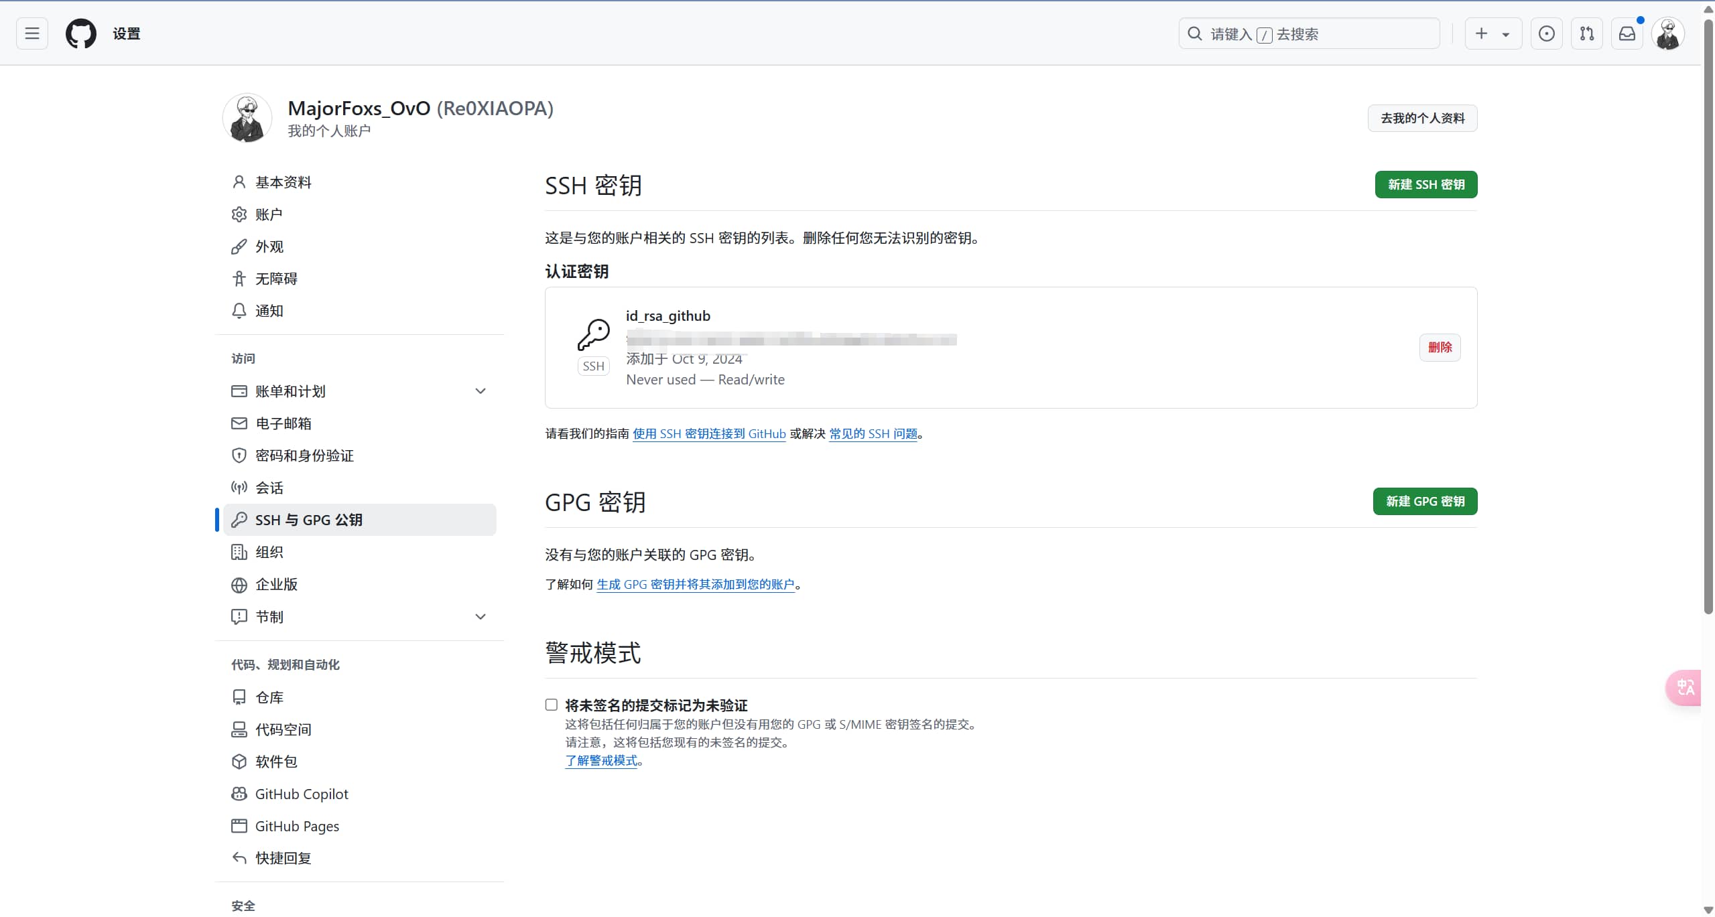Open 无障碍 accessibility settings

click(359, 279)
